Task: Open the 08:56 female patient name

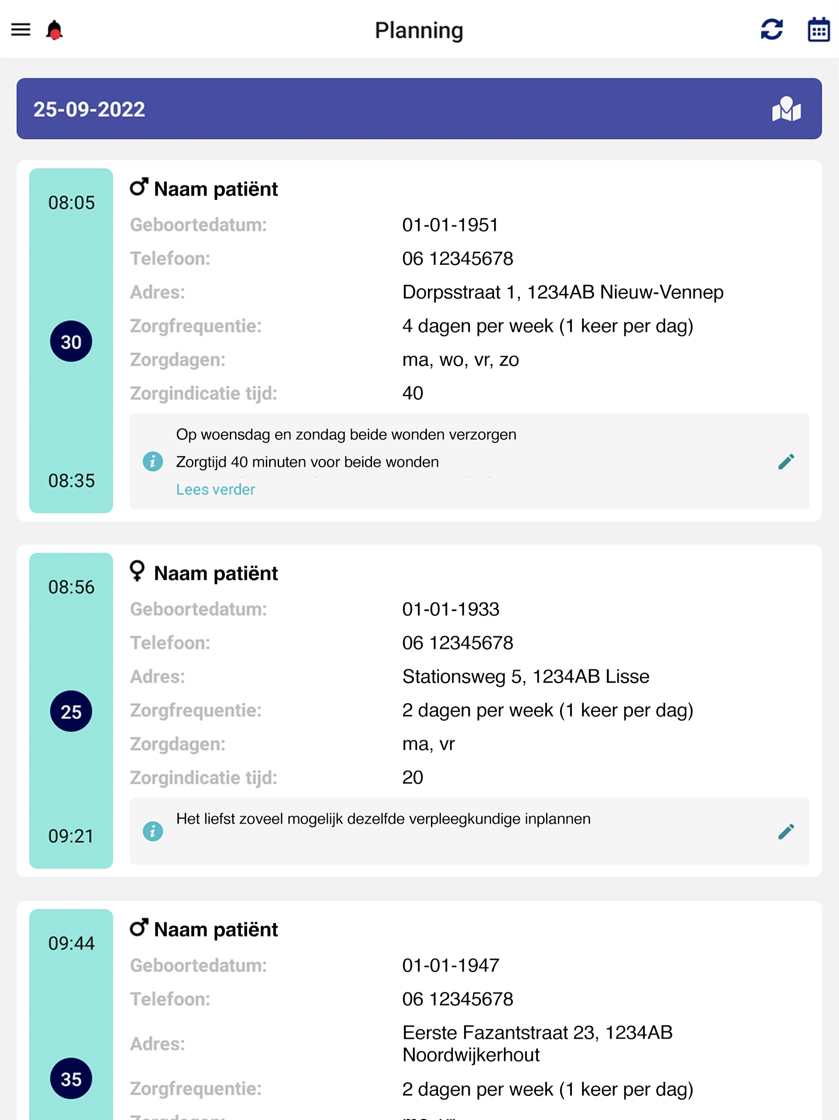Action: click(215, 573)
